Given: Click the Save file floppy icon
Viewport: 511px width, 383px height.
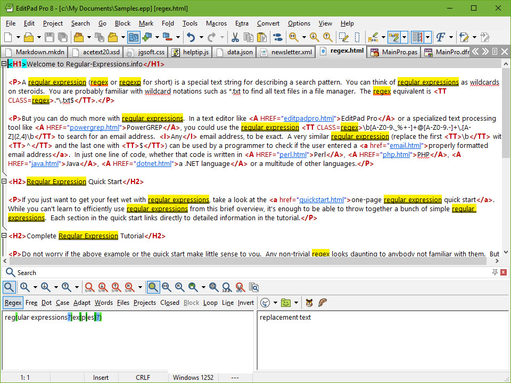Looking at the screenshot, I should point(50,37).
